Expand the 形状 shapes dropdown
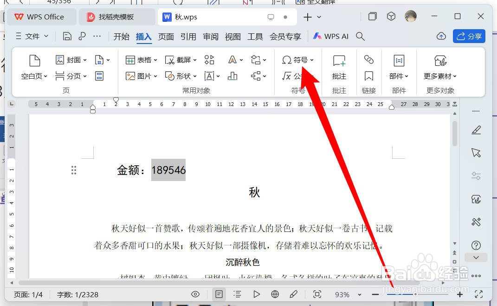 [x=194, y=76]
